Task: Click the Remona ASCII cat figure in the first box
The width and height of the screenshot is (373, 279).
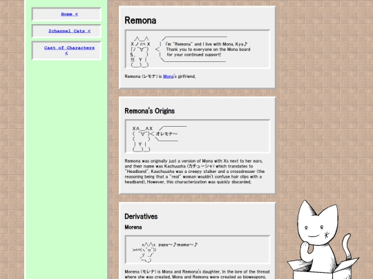Action: [140, 52]
